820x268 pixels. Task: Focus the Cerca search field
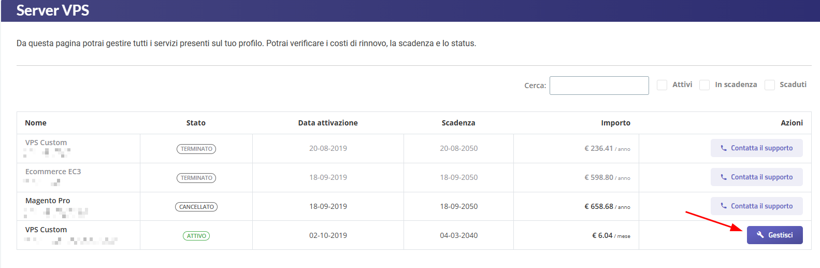599,86
